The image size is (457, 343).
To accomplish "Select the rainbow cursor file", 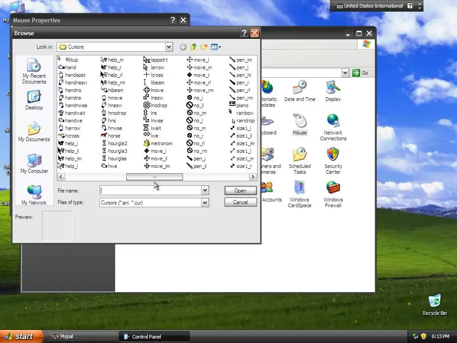I will (241, 113).
